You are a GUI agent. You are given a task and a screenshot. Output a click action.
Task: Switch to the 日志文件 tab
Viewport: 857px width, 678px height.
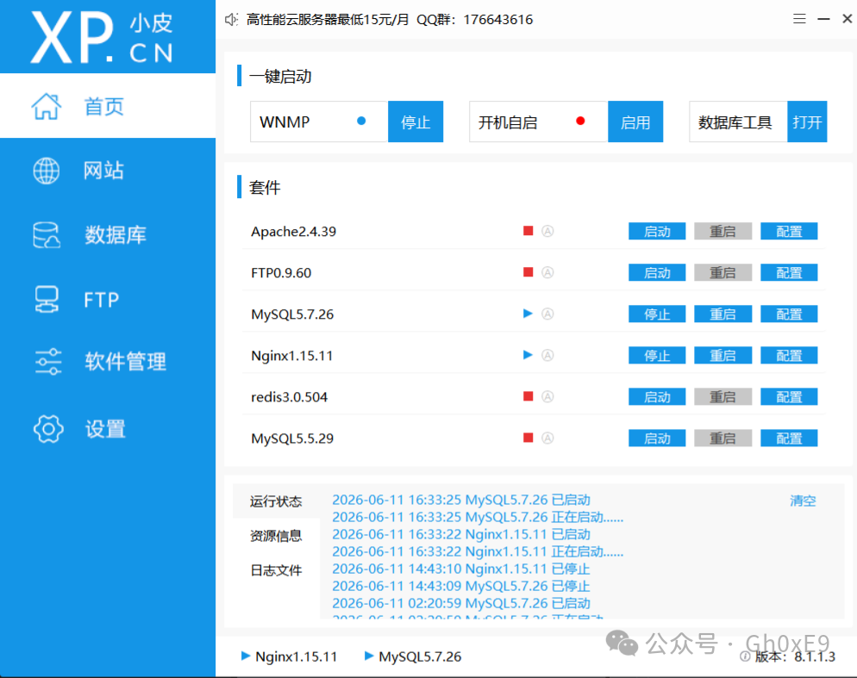pos(276,570)
